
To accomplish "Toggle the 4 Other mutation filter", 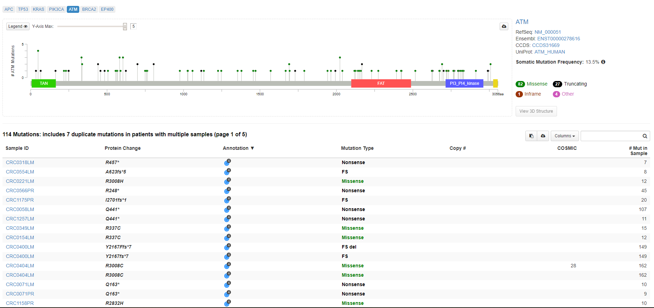I will (564, 94).
